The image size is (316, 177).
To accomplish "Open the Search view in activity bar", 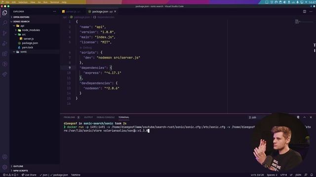I will (4, 23).
